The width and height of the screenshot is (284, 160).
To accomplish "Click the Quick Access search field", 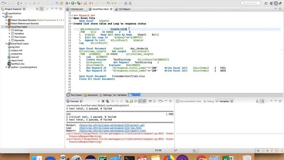I will (x=250, y=3).
